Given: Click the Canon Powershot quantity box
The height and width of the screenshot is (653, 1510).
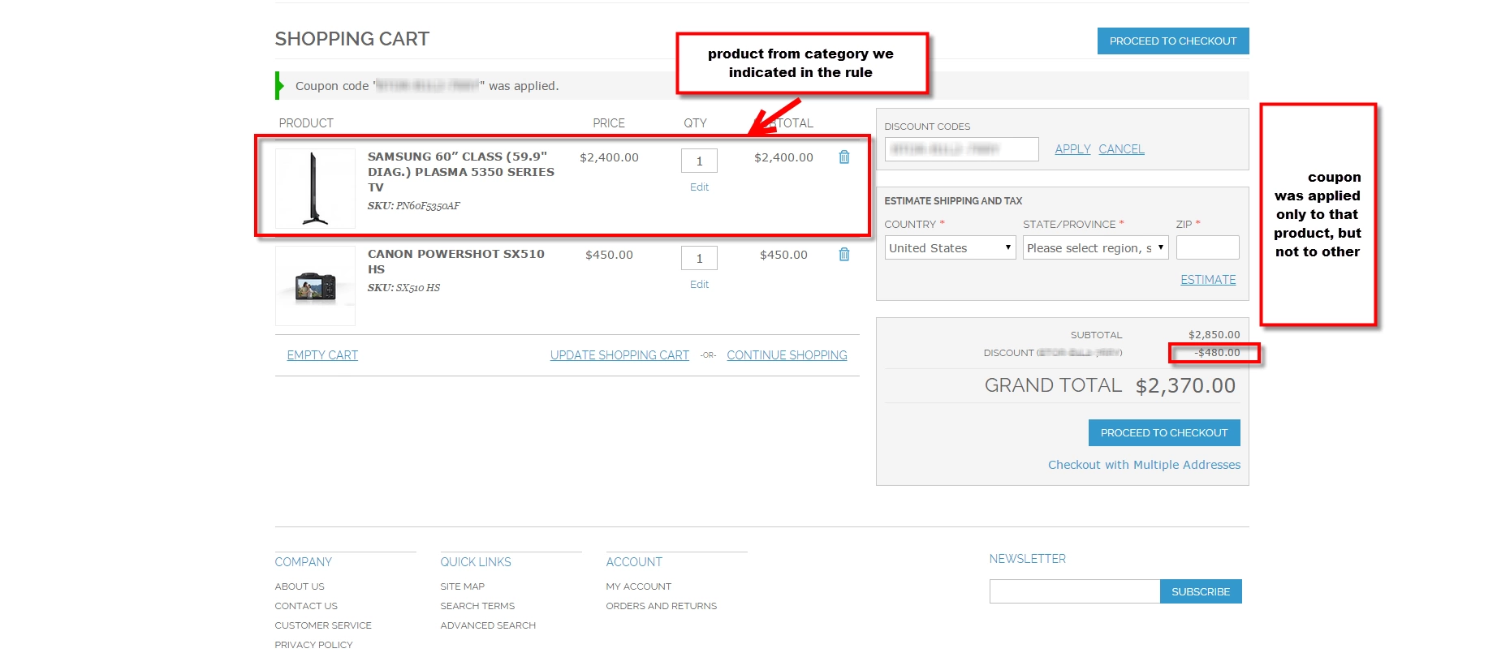Looking at the screenshot, I should pyautogui.click(x=699, y=258).
